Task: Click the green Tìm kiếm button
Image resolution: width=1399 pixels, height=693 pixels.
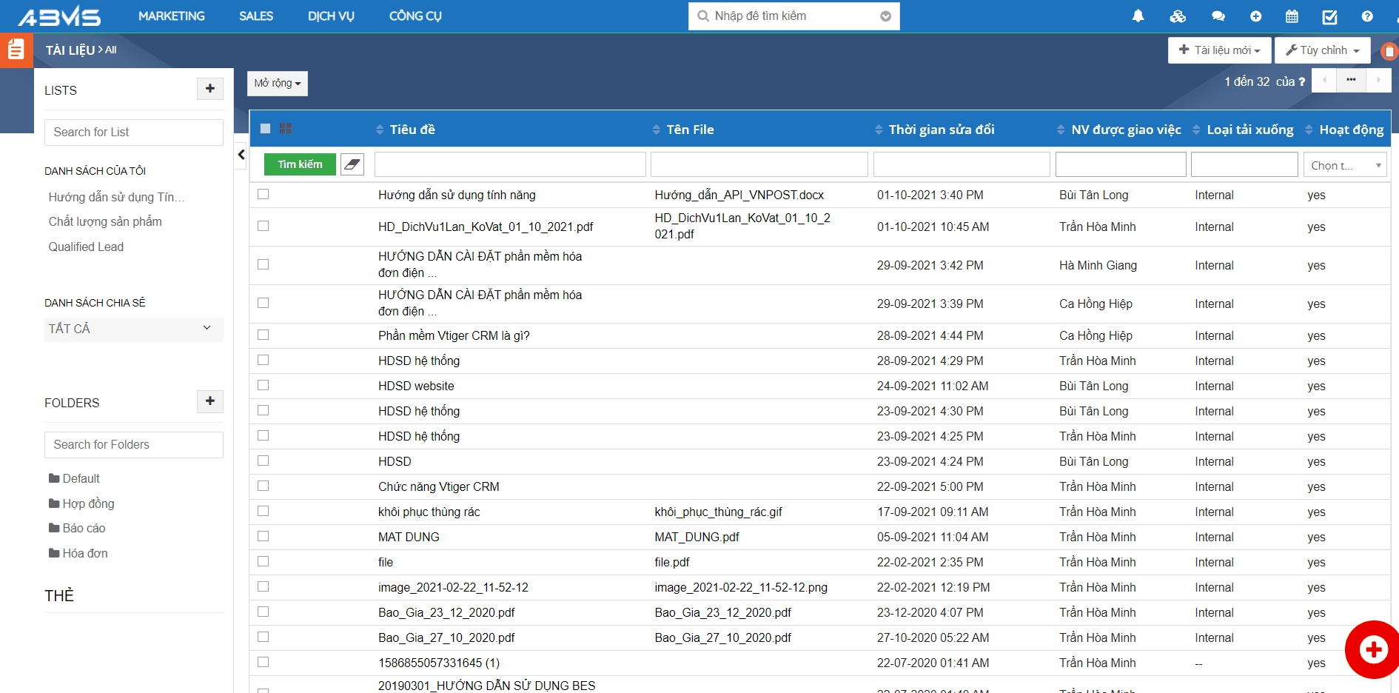Action: (300, 164)
